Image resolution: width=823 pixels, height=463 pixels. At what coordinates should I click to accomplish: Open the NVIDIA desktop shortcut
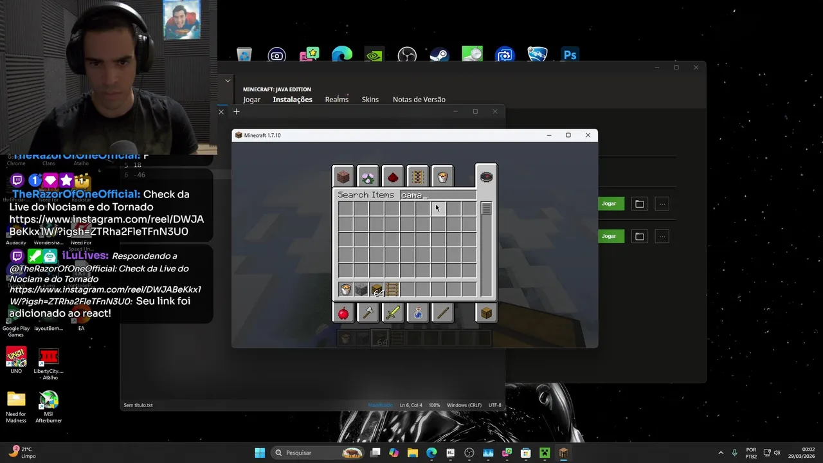pos(374,55)
